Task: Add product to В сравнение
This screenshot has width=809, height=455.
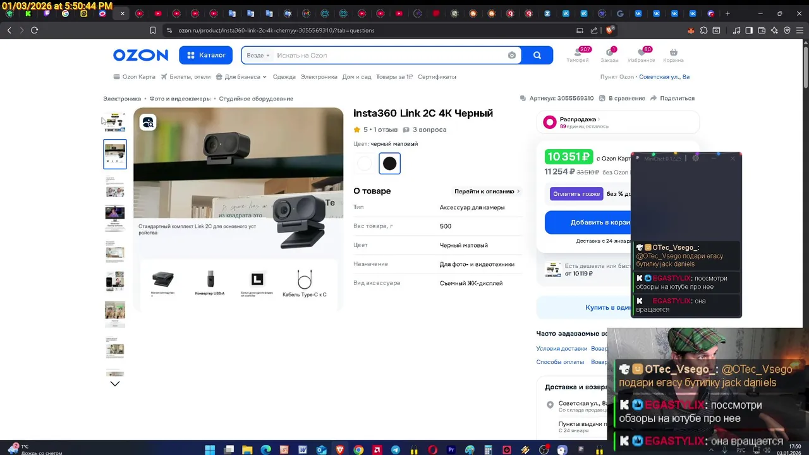Action: coord(622,99)
